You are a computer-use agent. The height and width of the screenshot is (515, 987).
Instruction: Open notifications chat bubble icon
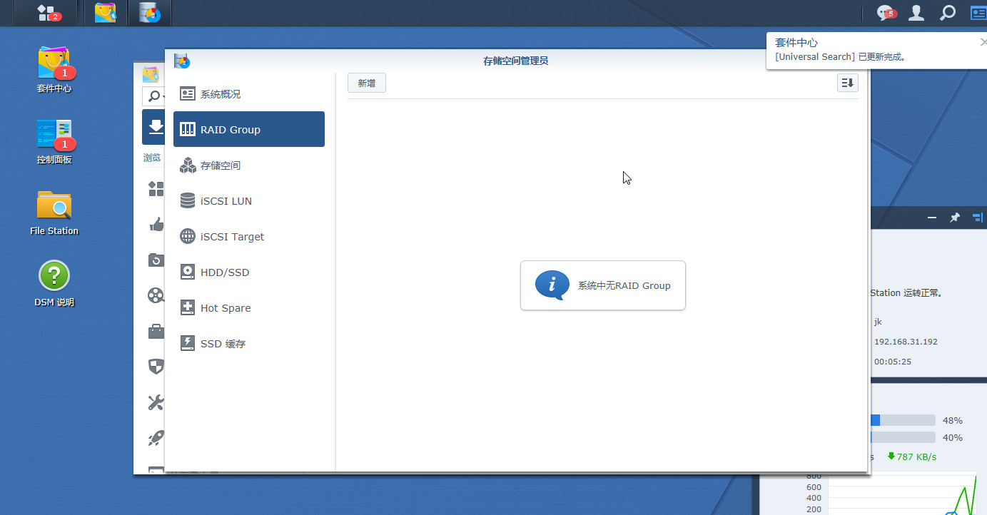pyautogui.click(x=886, y=13)
